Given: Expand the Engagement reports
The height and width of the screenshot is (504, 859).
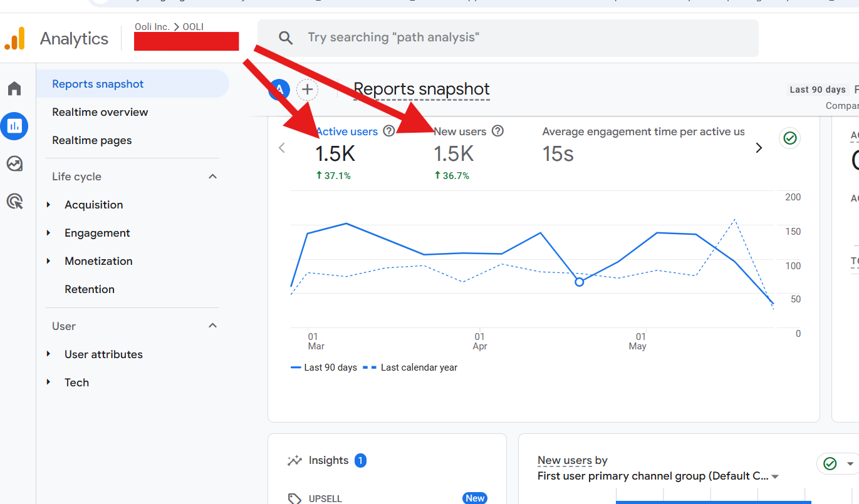Looking at the screenshot, I should 48,233.
